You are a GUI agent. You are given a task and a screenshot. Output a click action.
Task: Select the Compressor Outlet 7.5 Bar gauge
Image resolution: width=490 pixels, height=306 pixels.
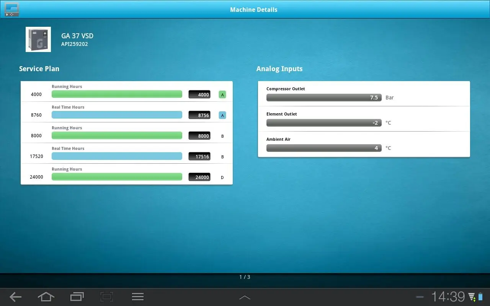point(324,98)
